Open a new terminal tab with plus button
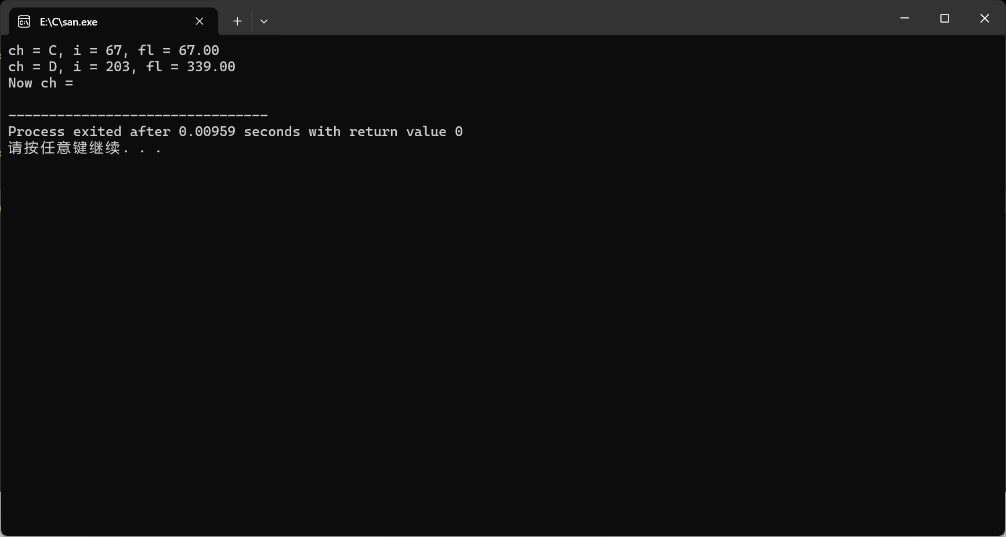The height and width of the screenshot is (537, 1006). [x=237, y=21]
